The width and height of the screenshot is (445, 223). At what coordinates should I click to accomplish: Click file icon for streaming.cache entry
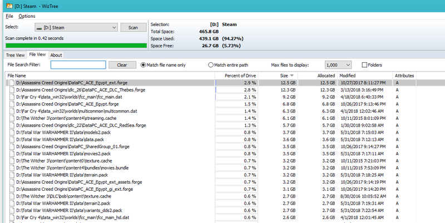[12, 118]
